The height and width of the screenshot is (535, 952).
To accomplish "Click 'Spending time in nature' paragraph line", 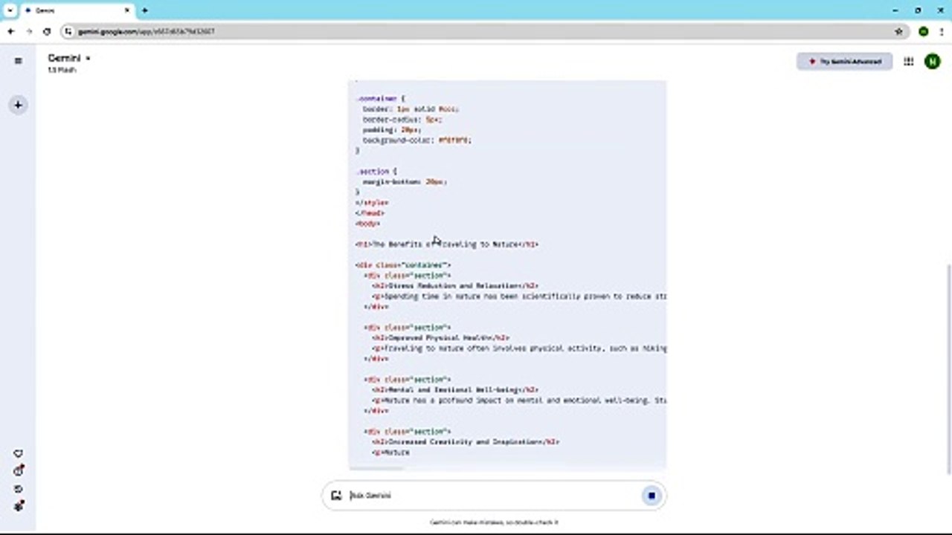I will [519, 296].
